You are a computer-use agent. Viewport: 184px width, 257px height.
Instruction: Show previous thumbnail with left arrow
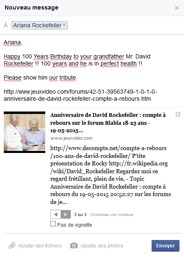(x=56, y=214)
